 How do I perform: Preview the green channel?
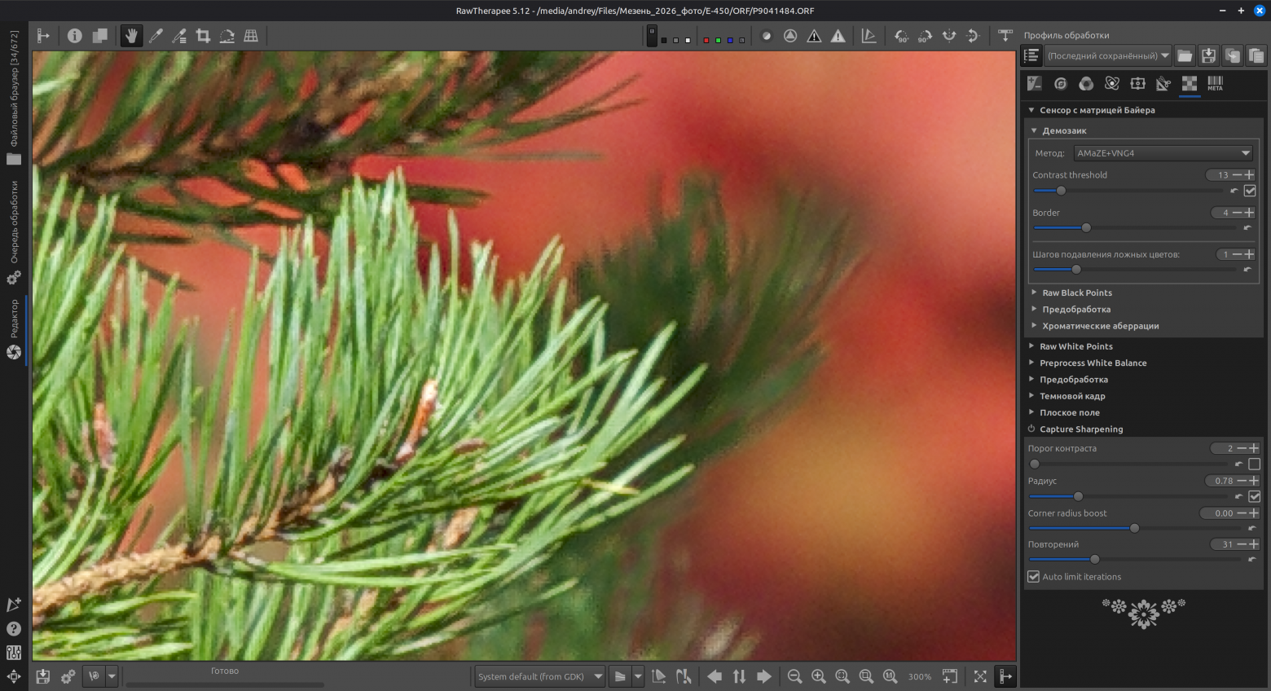click(718, 40)
